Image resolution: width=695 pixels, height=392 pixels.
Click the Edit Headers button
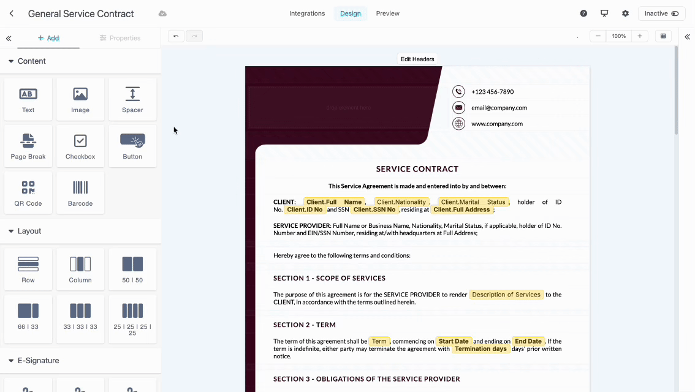coord(417,59)
